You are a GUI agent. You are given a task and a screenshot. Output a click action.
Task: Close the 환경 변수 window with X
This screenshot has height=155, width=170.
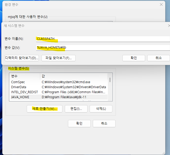161,4
